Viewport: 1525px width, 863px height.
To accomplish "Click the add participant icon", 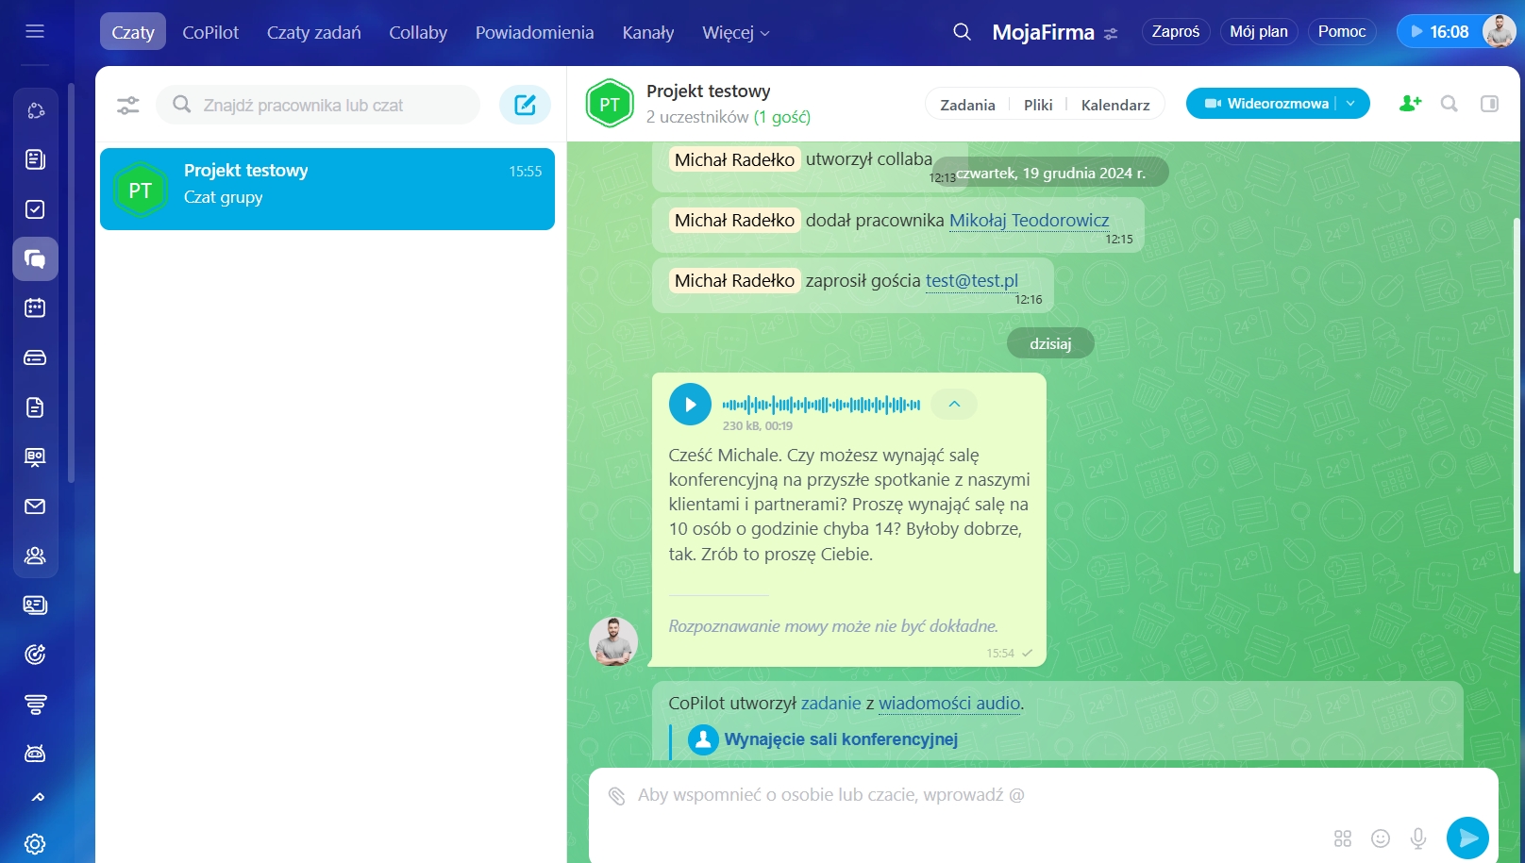I will click(x=1410, y=104).
